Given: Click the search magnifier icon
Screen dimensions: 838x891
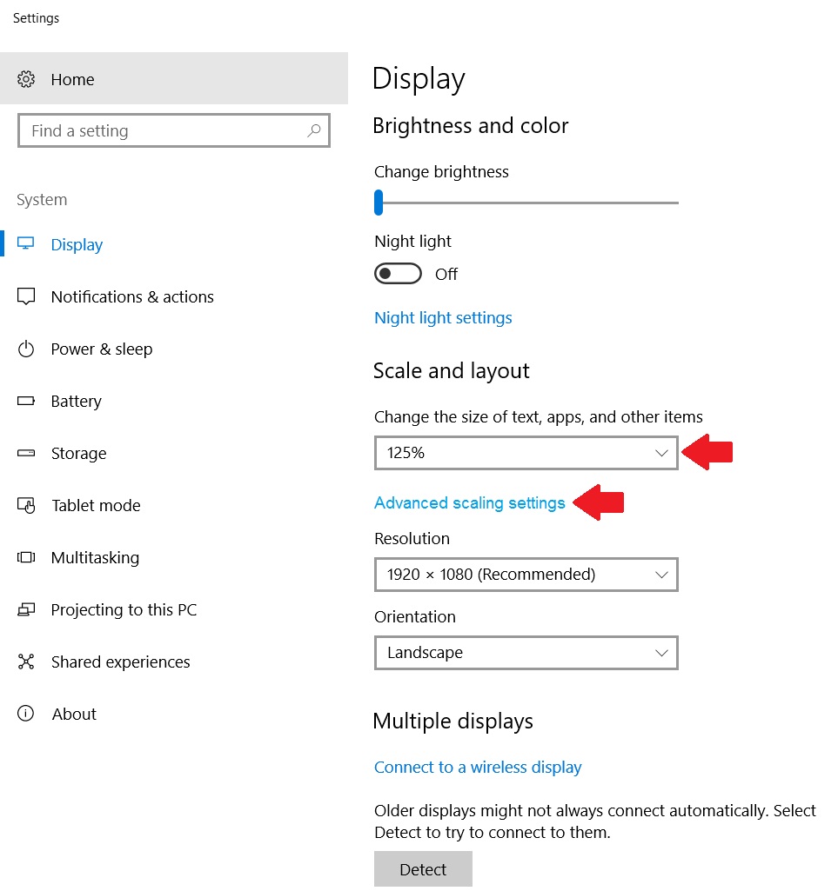Looking at the screenshot, I should pos(314,130).
